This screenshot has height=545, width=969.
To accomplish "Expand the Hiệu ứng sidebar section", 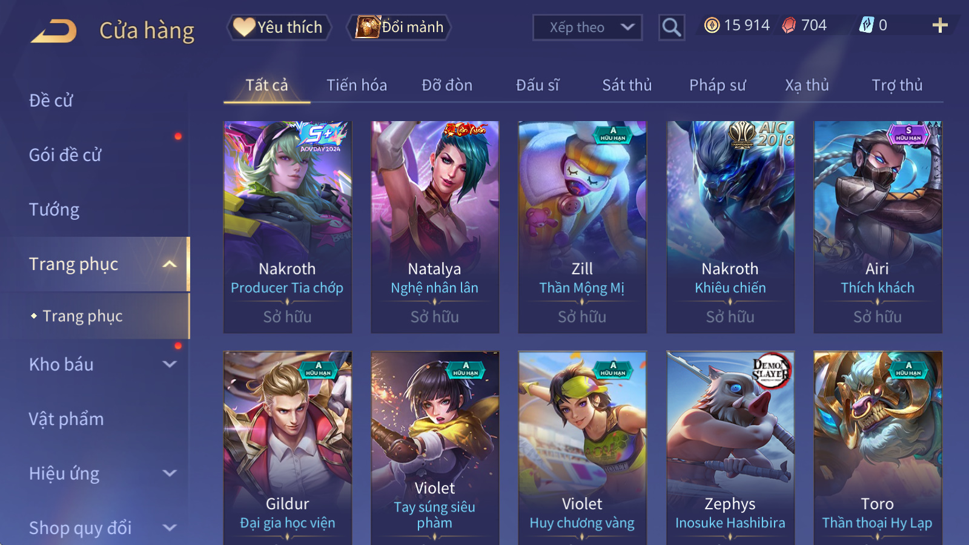I will click(170, 474).
